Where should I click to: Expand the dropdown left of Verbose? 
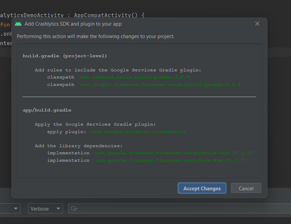pos(16,209)
